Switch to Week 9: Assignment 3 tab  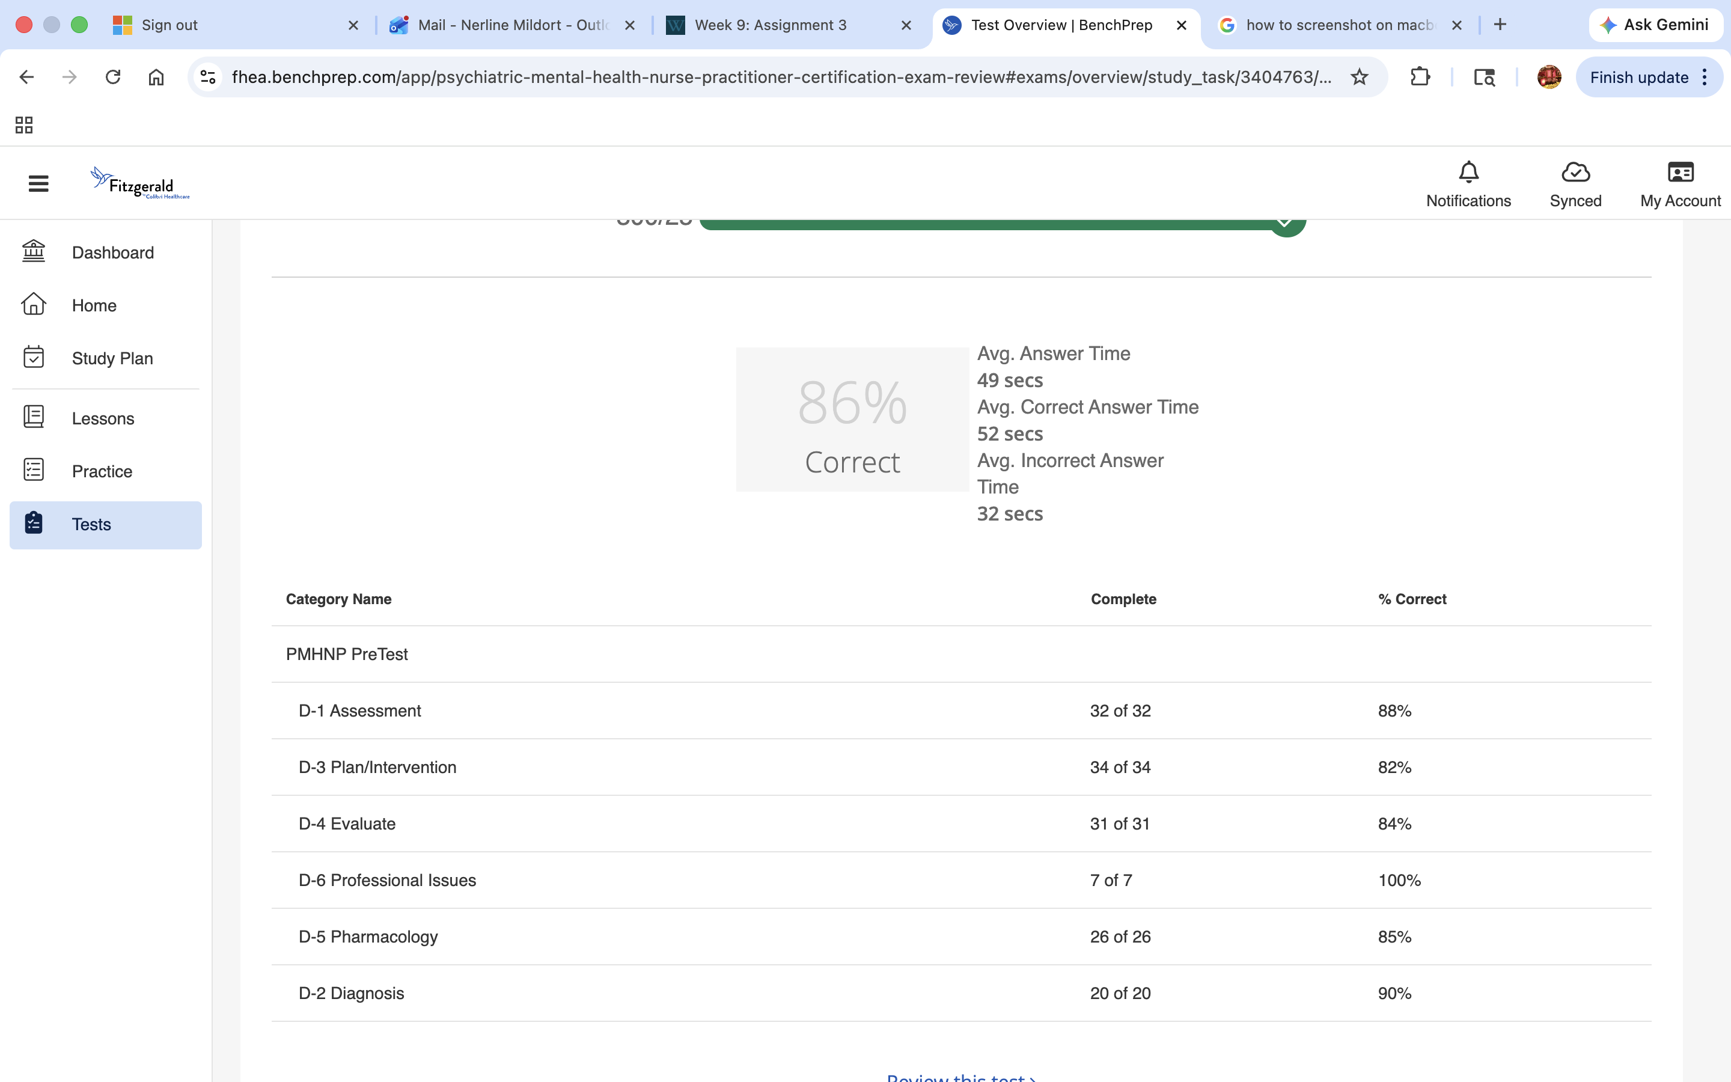[771, 25]
